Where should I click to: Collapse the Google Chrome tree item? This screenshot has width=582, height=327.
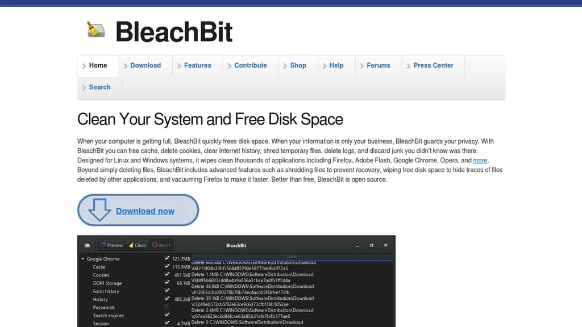point(82,258)
